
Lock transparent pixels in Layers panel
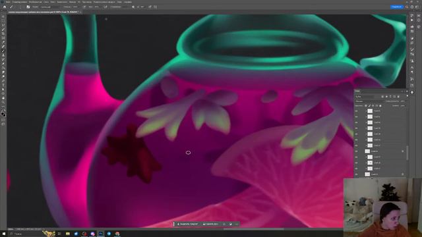[x=366, y=106]
